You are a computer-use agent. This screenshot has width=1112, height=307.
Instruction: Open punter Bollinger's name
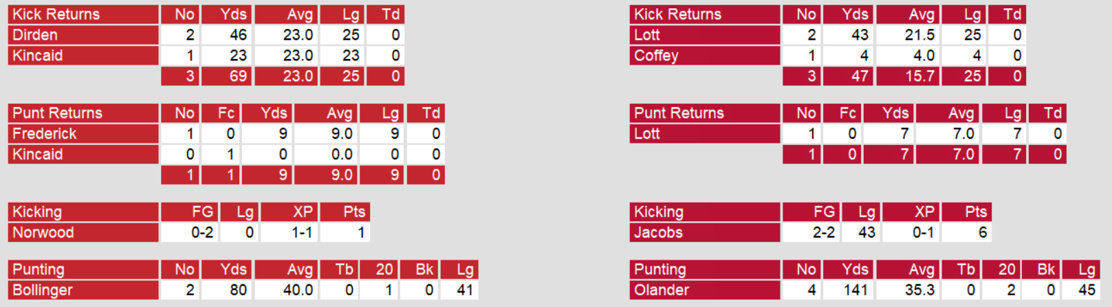tap(43, 291)
